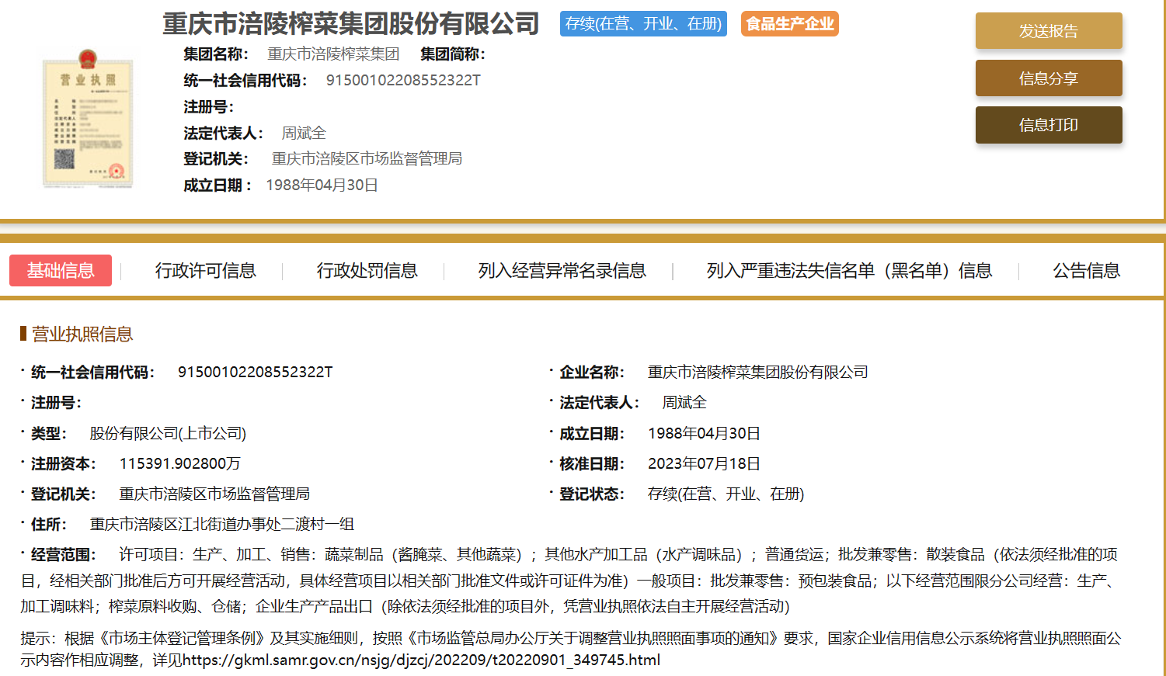Click the 企业名称 value in license section
This screenshot has width=1166, height=676.
[757, 373]
